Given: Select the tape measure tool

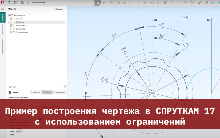Looking at the screenshot, I should coord(104,3).
